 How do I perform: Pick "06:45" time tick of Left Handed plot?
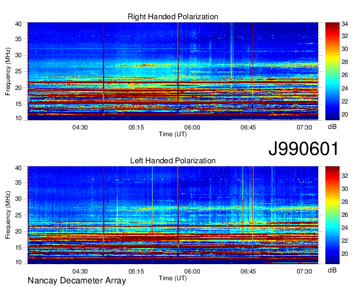248,271
